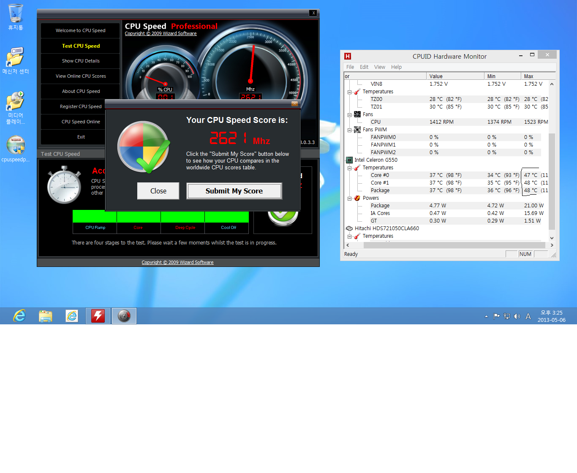The width and height of the screenshot is (577, 473).
Task: Click the Powers flame icon
Action: pos(357,198)
